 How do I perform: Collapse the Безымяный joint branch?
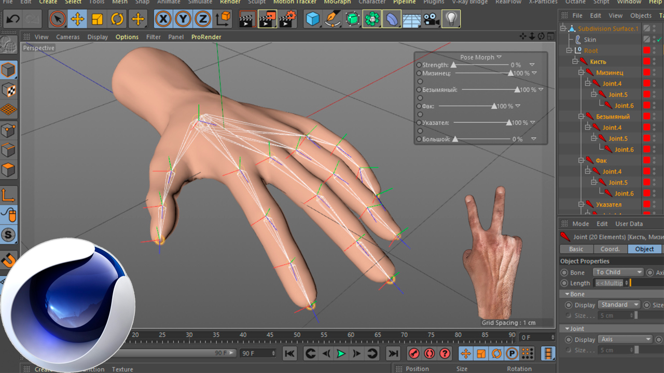coord(582,117)
